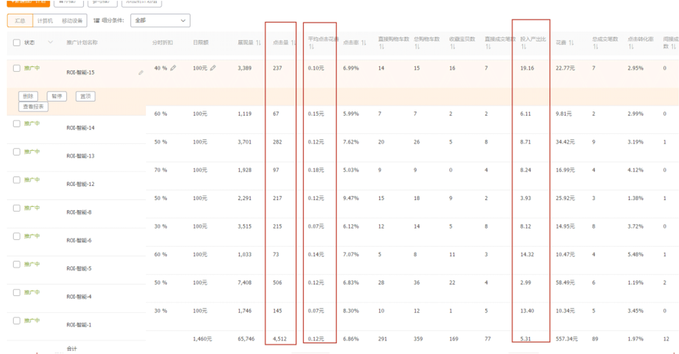679x354 pixels.
Task: Tick the checkbox for ROI-智能-15 row
Action: 17,68
